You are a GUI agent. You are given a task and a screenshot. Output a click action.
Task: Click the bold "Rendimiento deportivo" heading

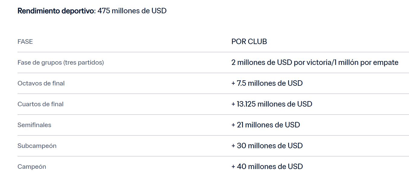click(56, 11)
